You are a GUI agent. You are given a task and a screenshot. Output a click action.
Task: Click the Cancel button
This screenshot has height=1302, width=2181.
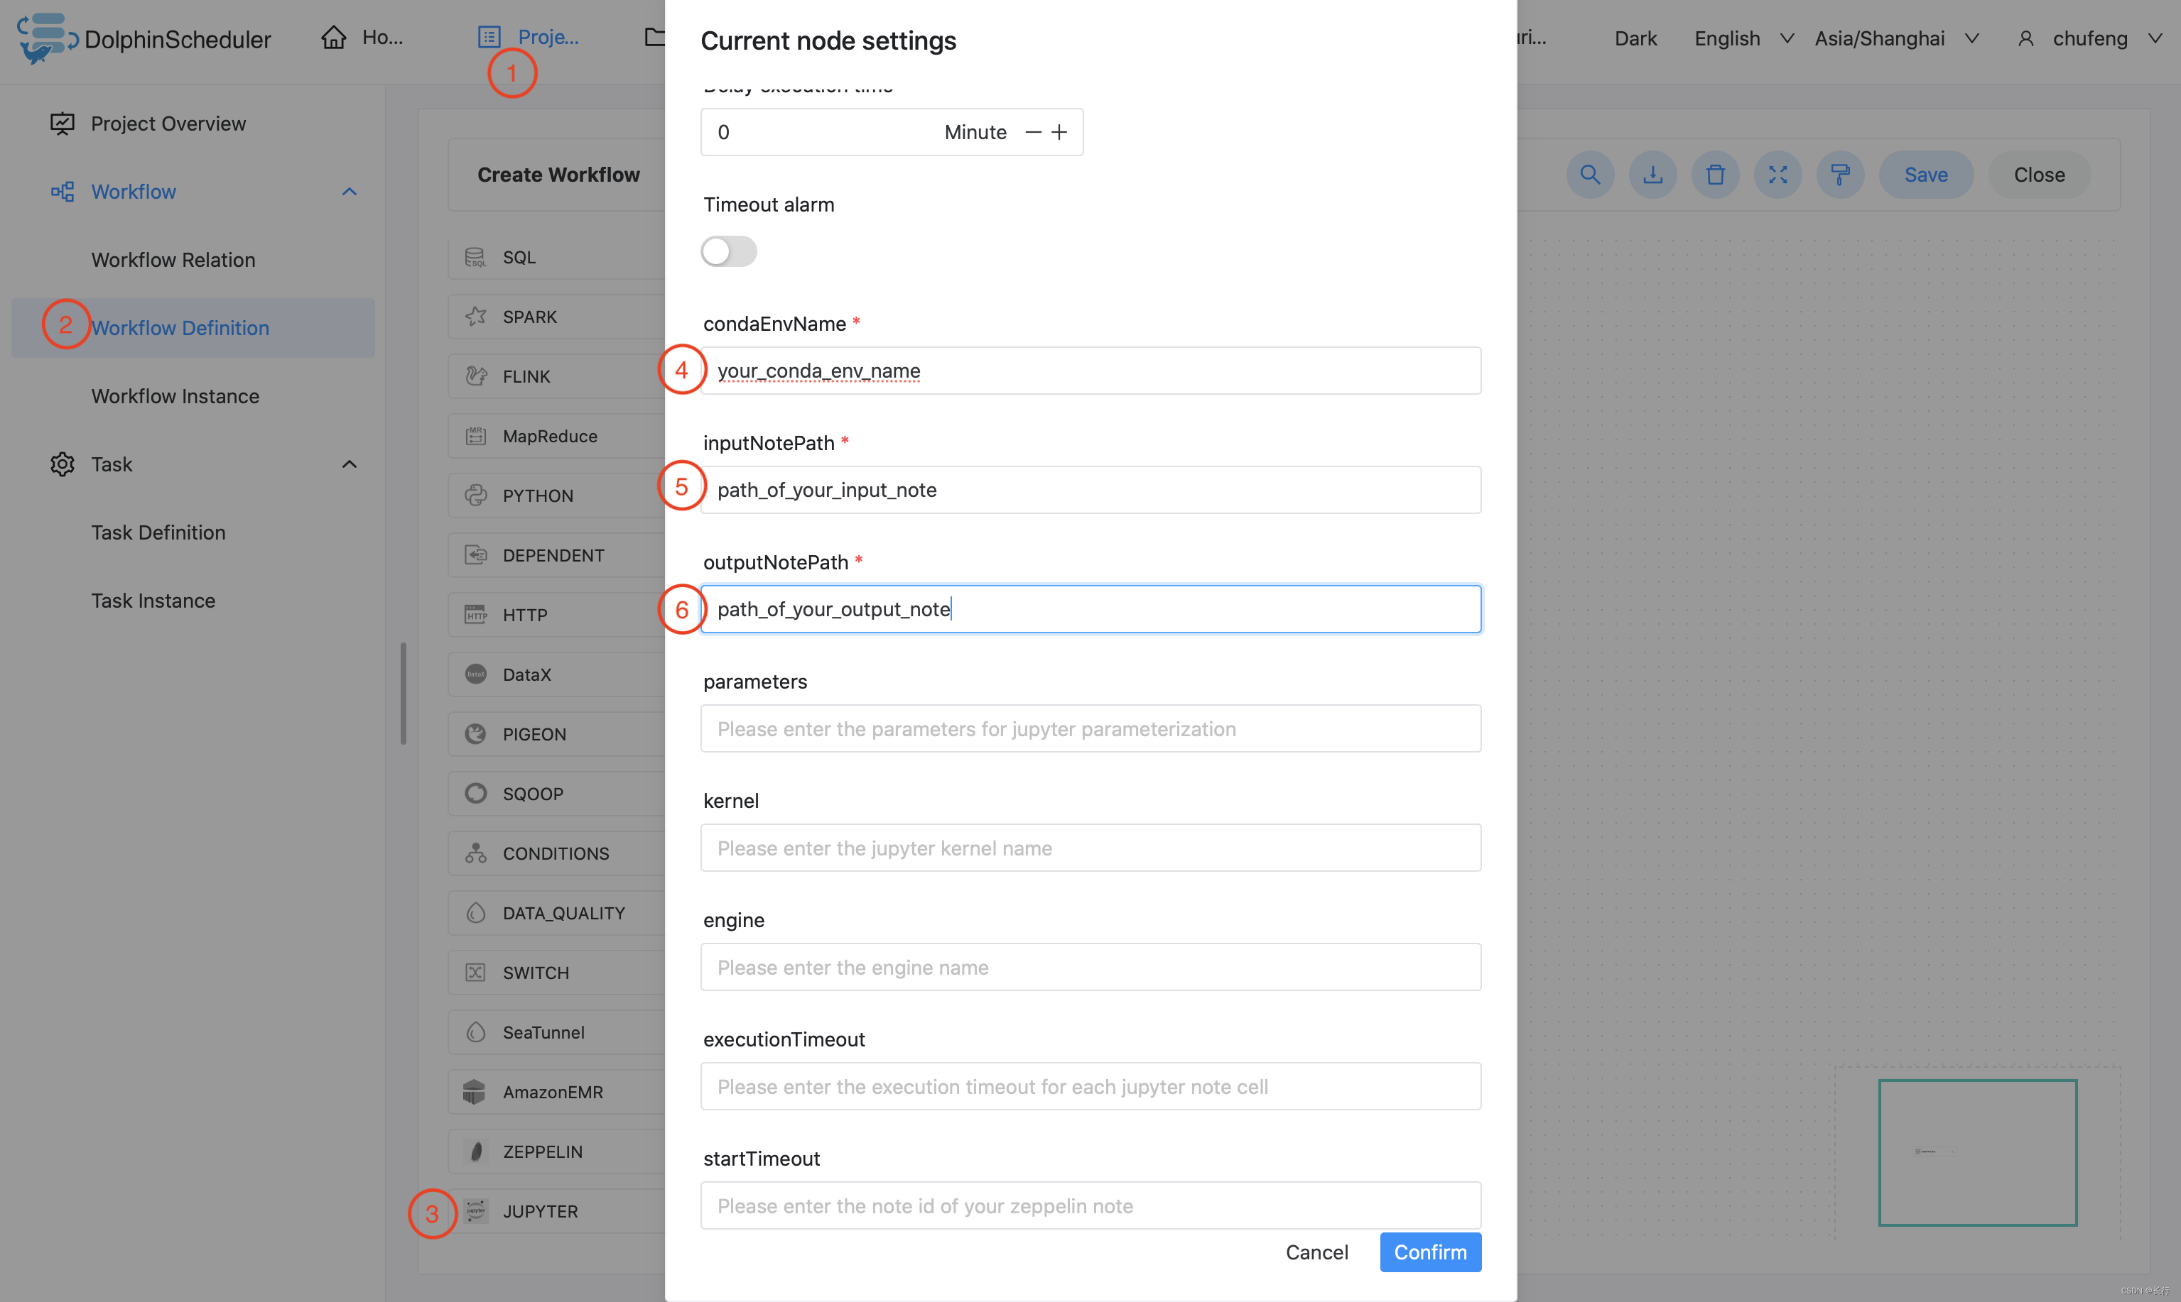point(1317,1251)
